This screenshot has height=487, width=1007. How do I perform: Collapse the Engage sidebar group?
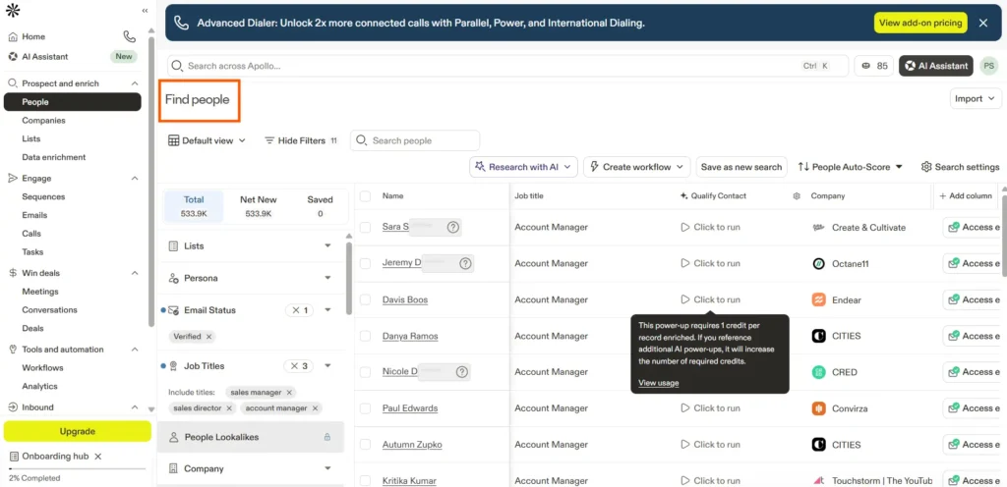(135, 178)
